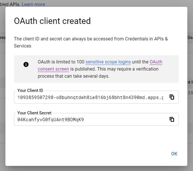The height and width of the screenshot is (171, 193).
Task: Open the 'Learn more' link behind the dialog
Action: click(x=33, y=4)
